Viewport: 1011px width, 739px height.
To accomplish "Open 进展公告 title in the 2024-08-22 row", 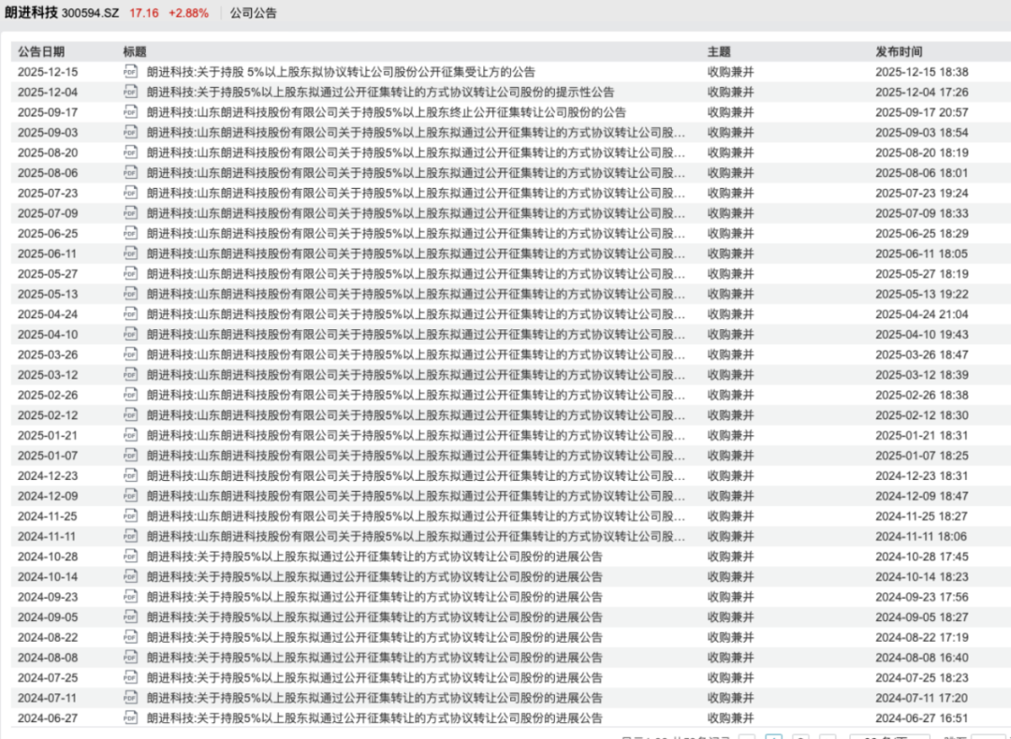I will click(x=374, y=636).
